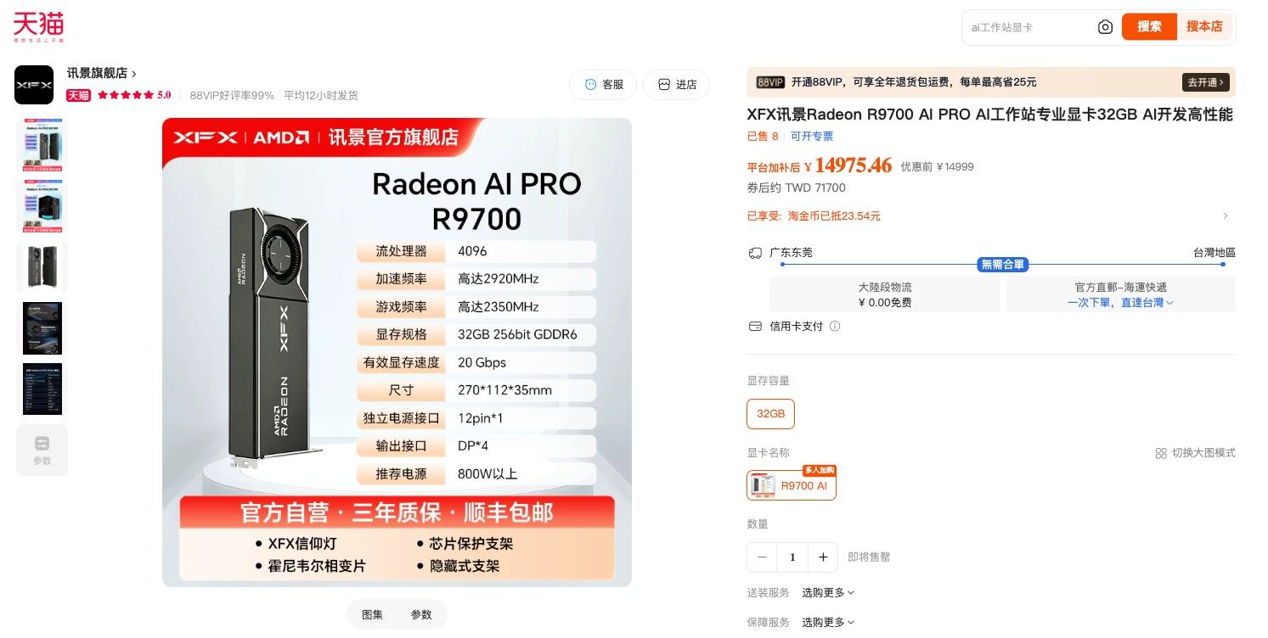Expand 一次下單，直達台灣 shipping dropdown
Viewport: 1268px width, 638px height.
pyautogui.click(x=1120, y=302)
